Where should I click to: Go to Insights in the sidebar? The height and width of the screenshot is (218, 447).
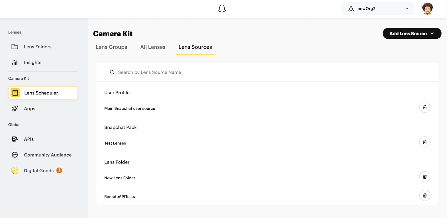[x=33, y=63]
